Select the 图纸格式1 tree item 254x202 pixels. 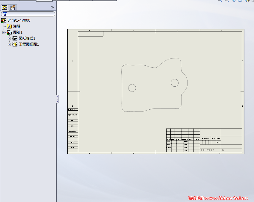pos(27,38)
